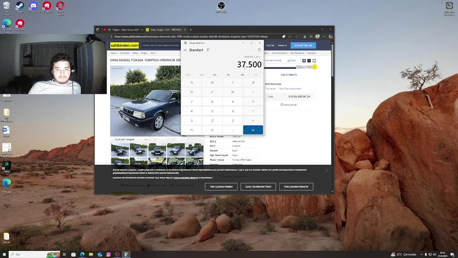Open the Copilot icon in Edge toolbar

point(331,37)
